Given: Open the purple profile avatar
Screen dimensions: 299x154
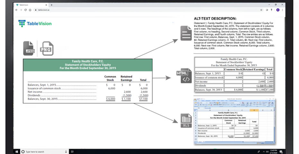Looking at the screenshot, I should (278, 10).
